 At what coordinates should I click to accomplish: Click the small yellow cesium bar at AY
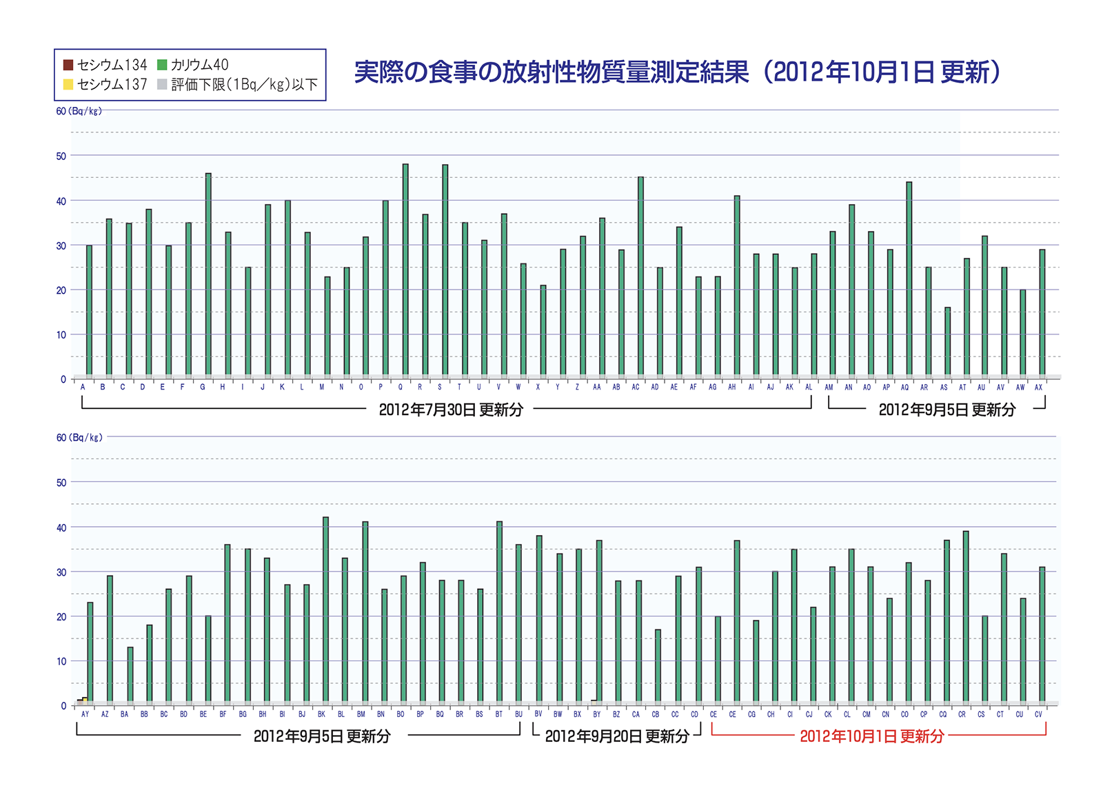(85, 700)
